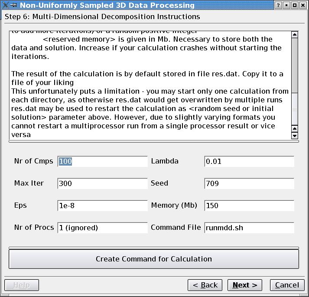Go to previous step with Back button
Image resolution: width=309 pixels, height=297 pixels.
click(205, 285)
